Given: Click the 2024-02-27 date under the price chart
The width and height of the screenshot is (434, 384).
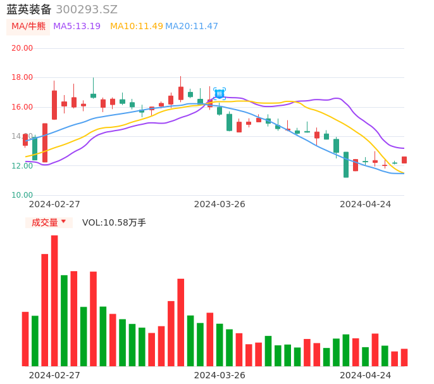Looking at the screenshot, I should pyautogui.click(x=54, y=204).
